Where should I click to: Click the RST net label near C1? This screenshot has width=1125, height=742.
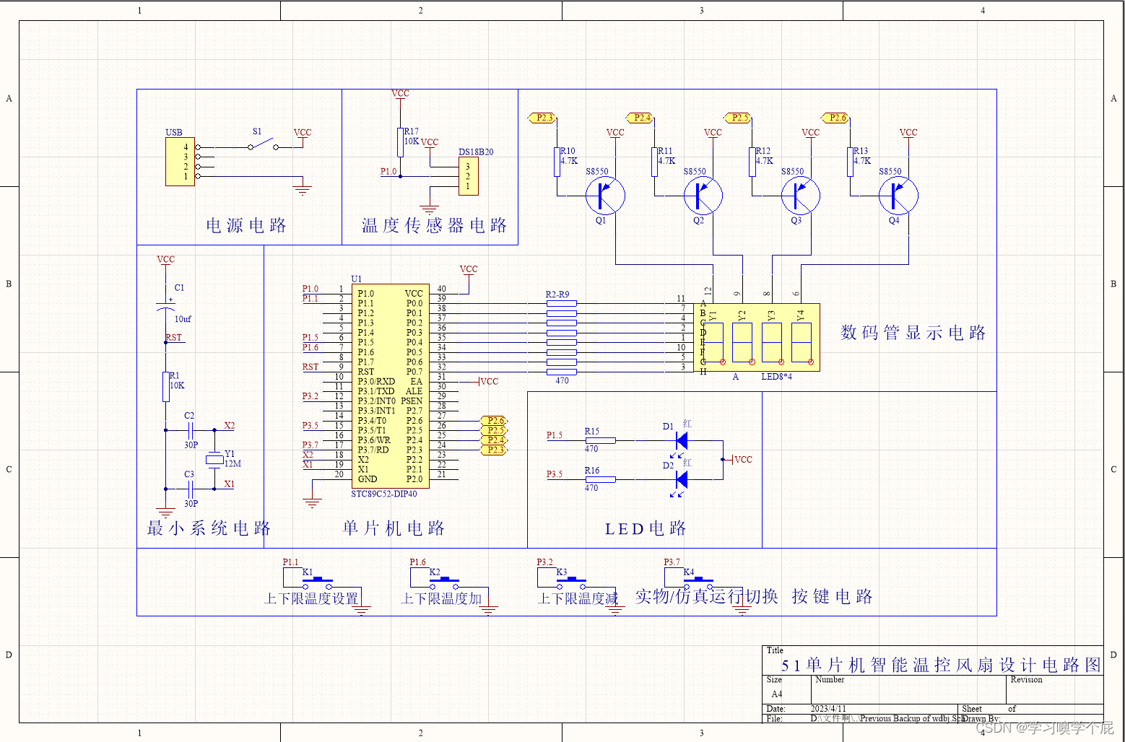[174, 337]
